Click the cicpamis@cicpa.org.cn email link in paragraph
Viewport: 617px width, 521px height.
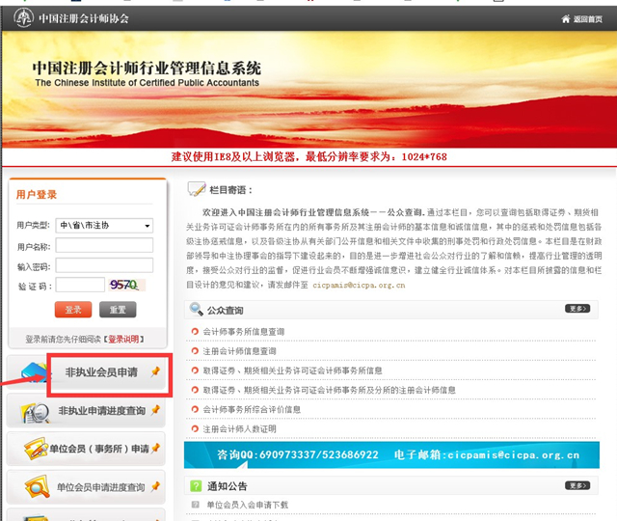tap(359, 286)
